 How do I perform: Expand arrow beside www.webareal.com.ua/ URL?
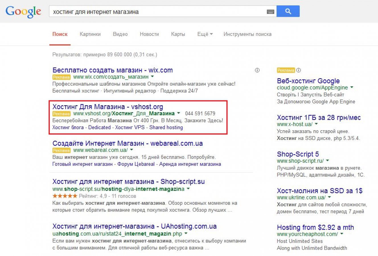point(132,150)
